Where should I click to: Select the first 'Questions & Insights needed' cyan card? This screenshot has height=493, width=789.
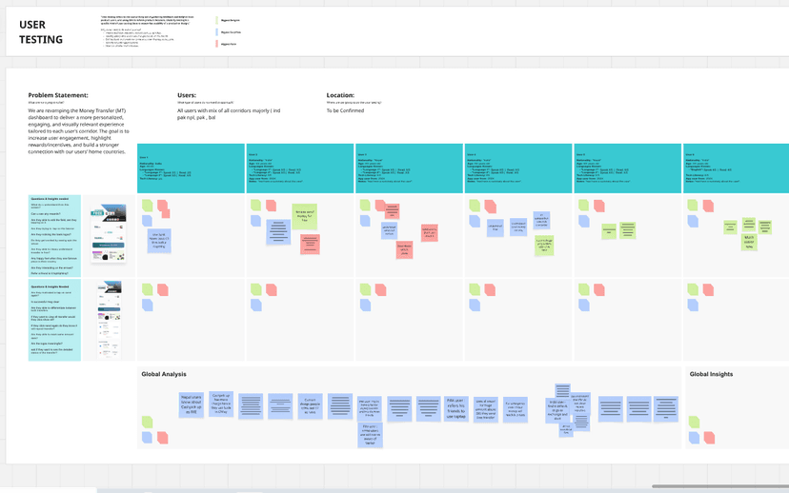pos(54,236)
